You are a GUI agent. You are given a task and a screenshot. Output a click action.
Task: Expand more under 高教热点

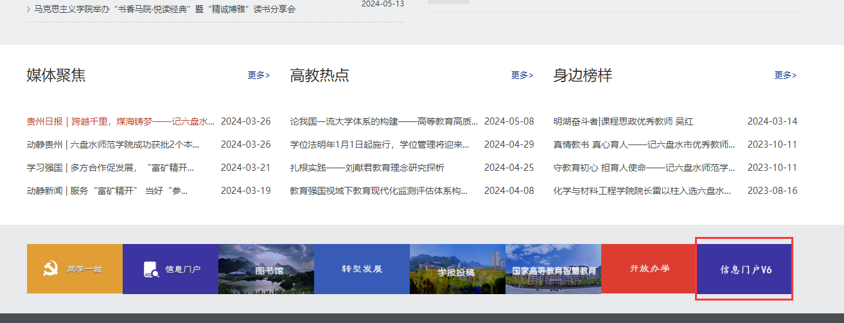(x=522, y=75)
